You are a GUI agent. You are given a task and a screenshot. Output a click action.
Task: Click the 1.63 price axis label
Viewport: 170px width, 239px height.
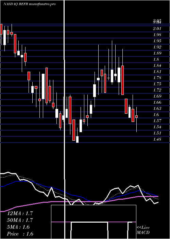coord(157,109)
